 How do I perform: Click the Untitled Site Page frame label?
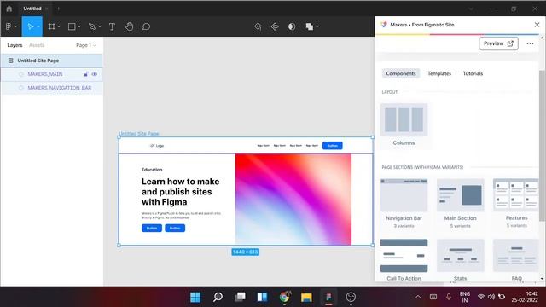[x=139, y=134]
